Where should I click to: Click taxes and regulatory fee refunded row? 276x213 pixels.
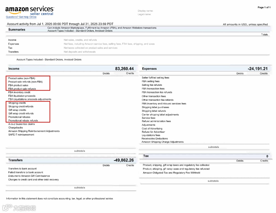click(176, 169)
